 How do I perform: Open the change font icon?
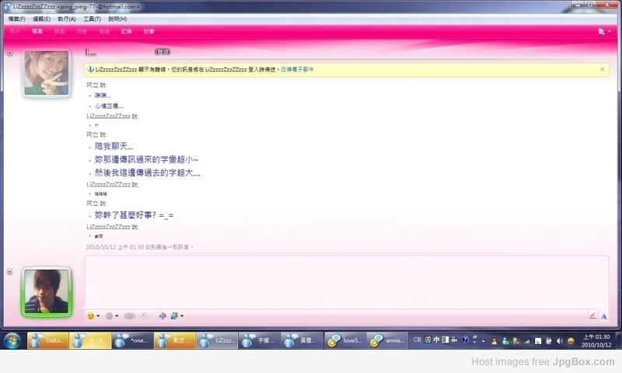162,316
